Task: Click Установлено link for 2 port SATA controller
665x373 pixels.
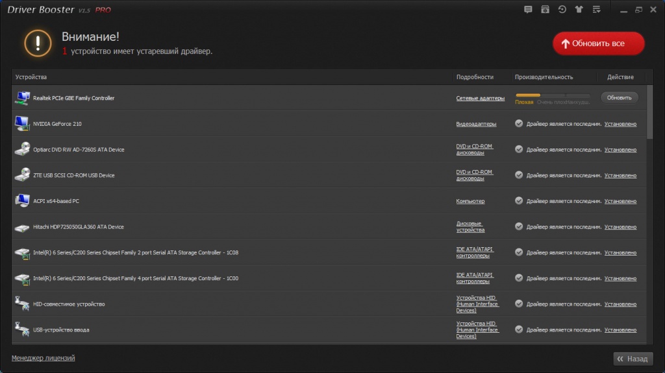Action: click(x=620, y=252)
